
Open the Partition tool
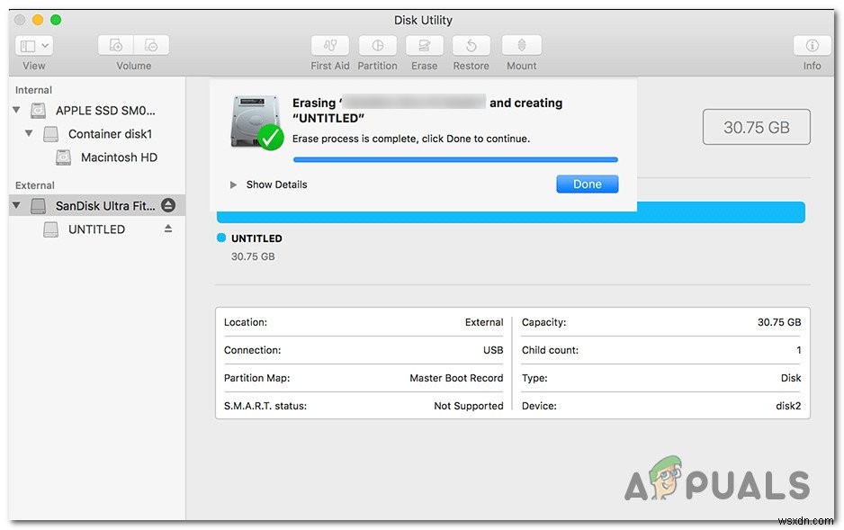377,46
